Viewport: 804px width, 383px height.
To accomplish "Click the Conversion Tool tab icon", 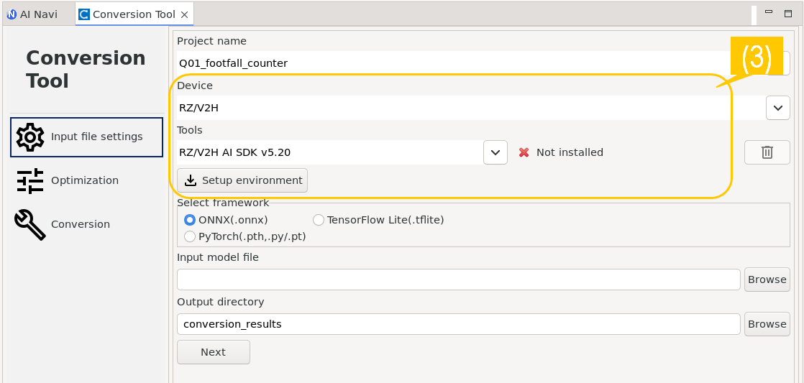I will tap(84, 14).
